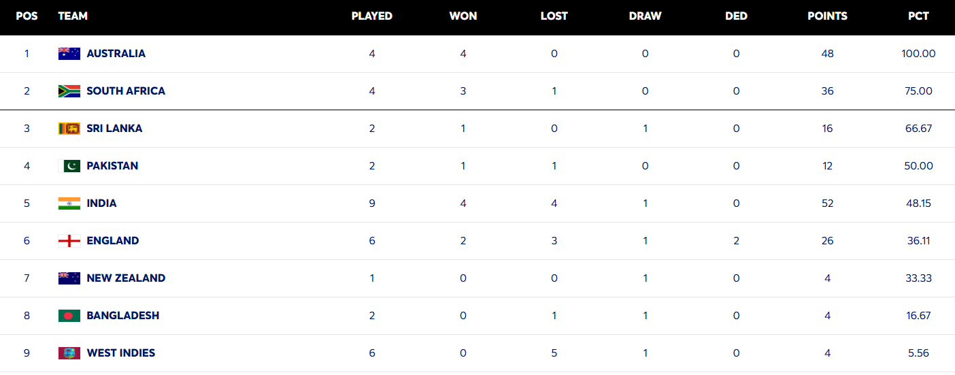The height and width of the screenshot is (375, 955).
Task: Open the AUSTRALIA team link
Action: [116, 54]
